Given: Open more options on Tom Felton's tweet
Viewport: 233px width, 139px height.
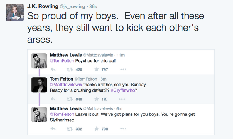Looking at the screenshot, I should point(122,99).
